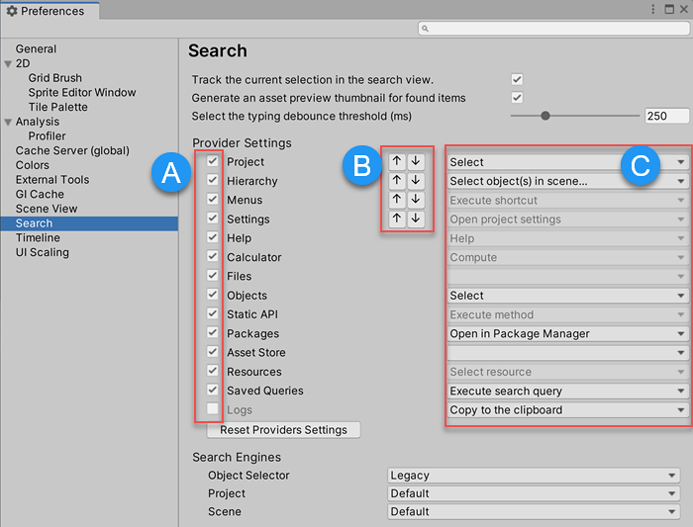This screenshot has height=527, width=693.
Task: Open Tile Palette preferences
Action: [x=57, y=107]
